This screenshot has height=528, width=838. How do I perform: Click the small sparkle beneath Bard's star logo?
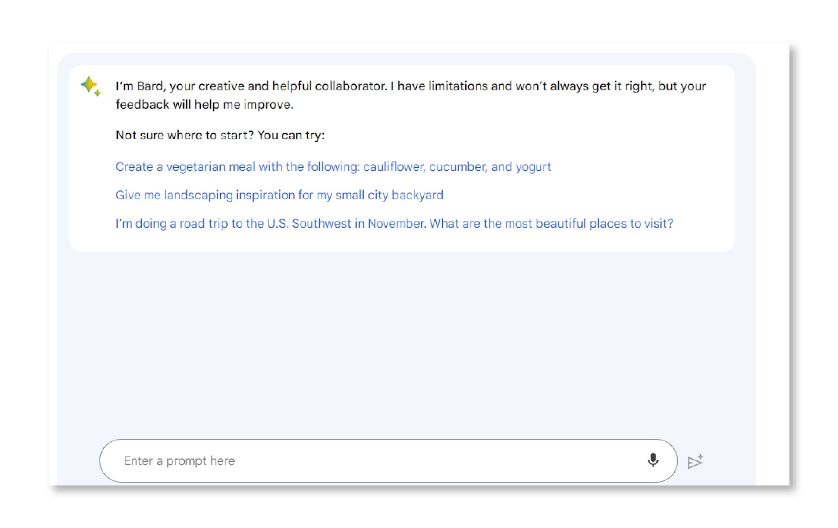pyautogui.click(x=98, y=93)
